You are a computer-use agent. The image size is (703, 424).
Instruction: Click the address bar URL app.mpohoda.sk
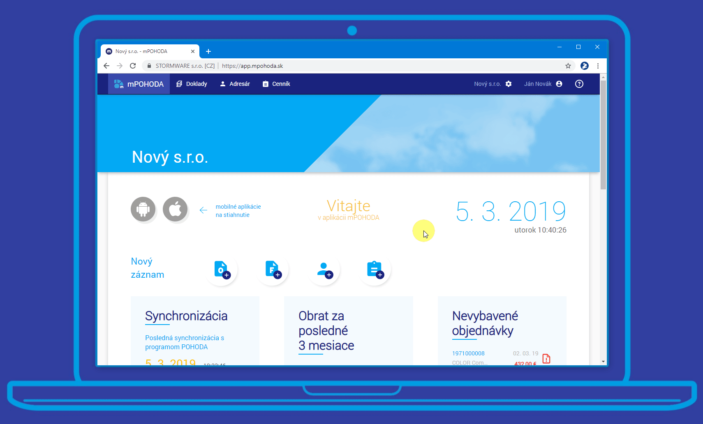pyautogui.click(x=252, y=66)
